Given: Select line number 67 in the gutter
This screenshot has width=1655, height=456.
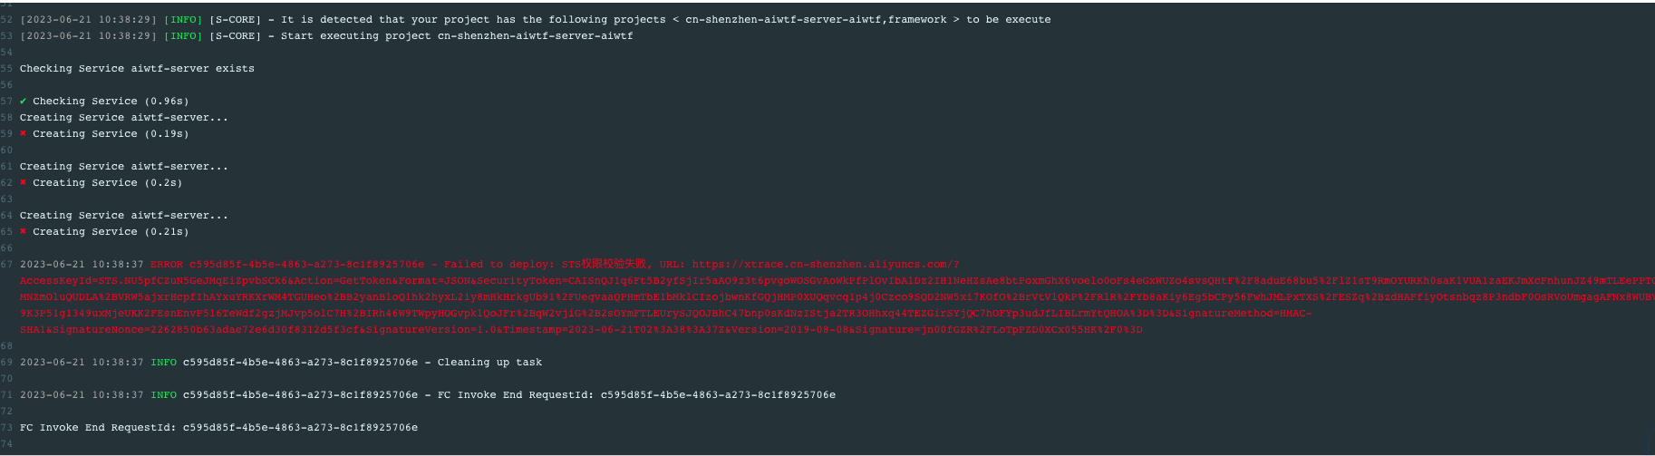Looking at the screenshot, I should click(7, 265).
